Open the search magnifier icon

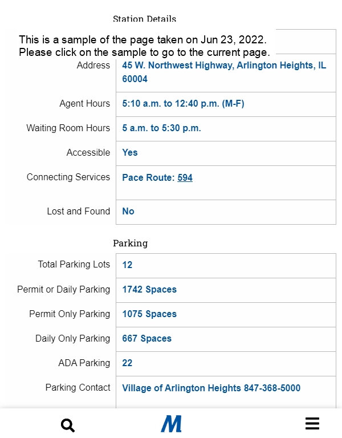point(68,425)
